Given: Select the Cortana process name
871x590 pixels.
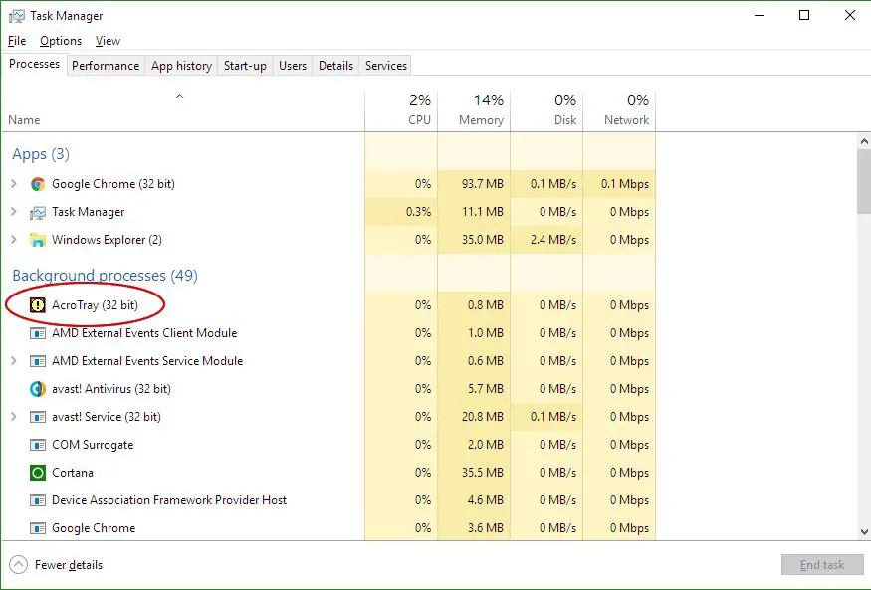Looking at the screenshot, I should [73, 473].
